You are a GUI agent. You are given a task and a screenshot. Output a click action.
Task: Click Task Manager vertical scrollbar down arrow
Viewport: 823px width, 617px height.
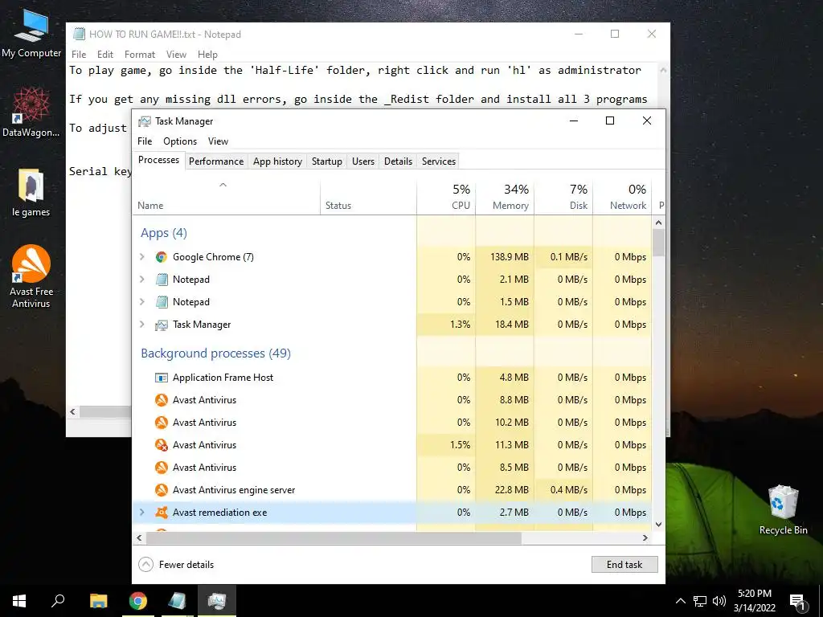pyautogui.click(x=659, y=525)
